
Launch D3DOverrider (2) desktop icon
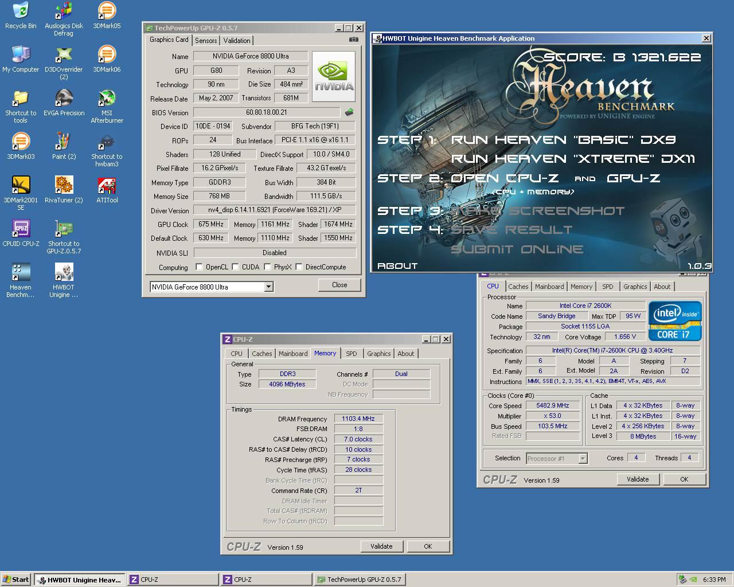pos(64,62)
